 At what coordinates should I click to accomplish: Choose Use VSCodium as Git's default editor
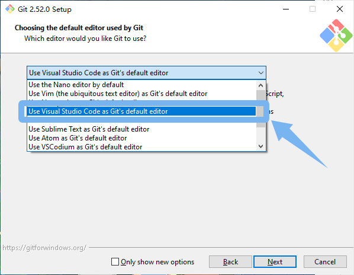85,147
